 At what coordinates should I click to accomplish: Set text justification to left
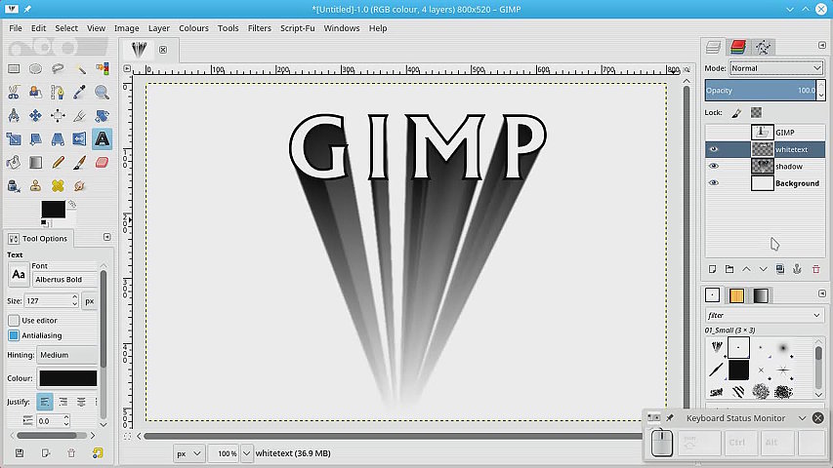click(45, 402)
